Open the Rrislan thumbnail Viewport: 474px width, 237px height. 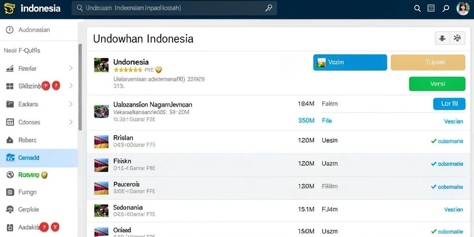click(101, 142)
